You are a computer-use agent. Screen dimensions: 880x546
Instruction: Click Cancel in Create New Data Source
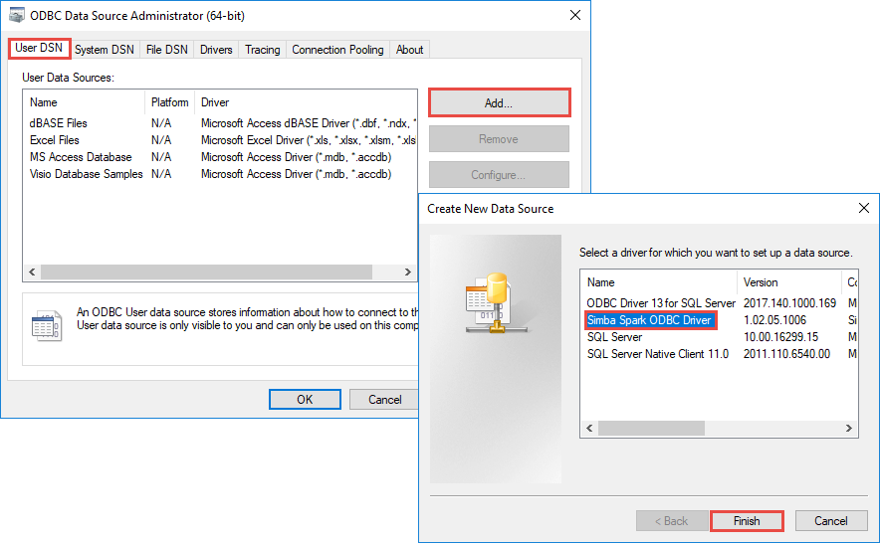point(830,521)
